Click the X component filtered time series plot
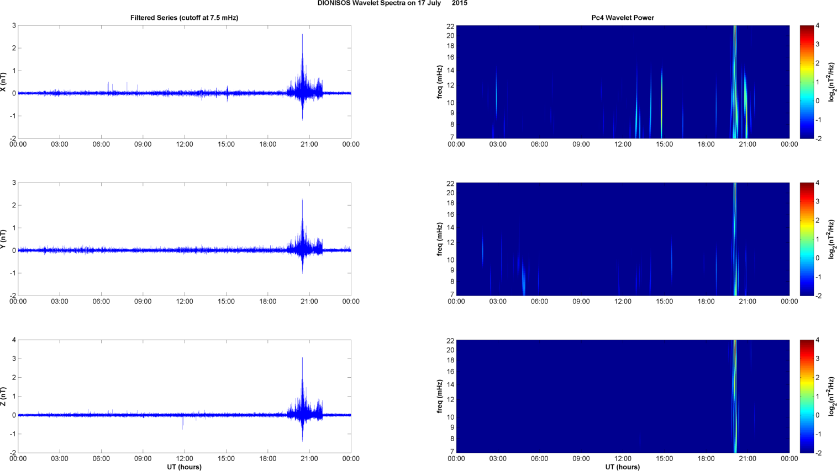Screen dimensions: 837x471 [185, 82]
